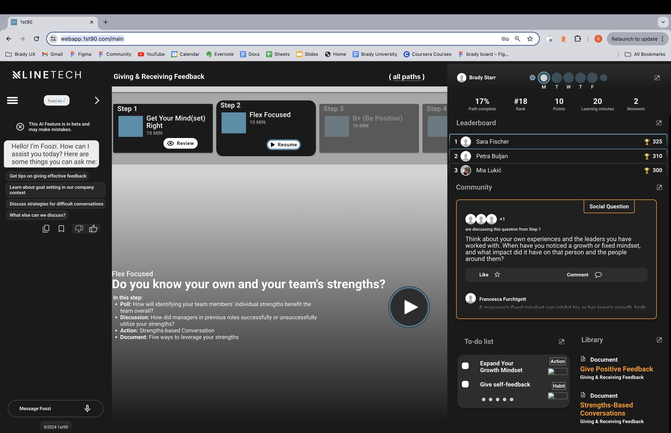Image resolution: width=671 pixels, height=433 pixels.
Task: Go back in the browser
Action: pyautogui.click(x=9, y=39)
